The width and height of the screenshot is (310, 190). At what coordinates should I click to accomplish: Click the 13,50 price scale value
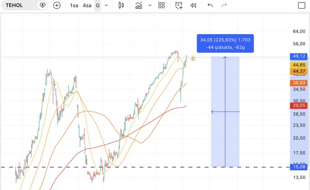point(299,177)
